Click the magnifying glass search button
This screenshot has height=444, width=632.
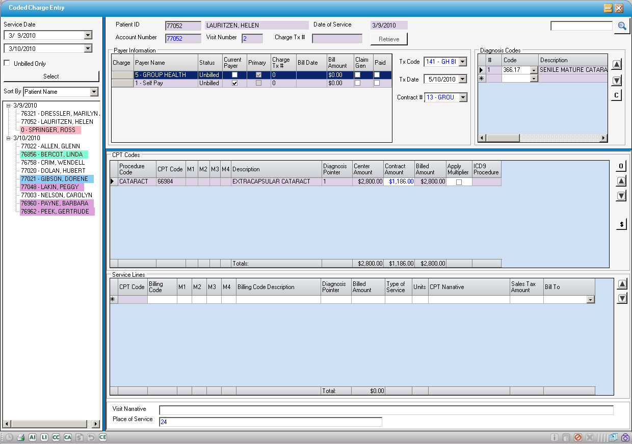tap(622, 26)
